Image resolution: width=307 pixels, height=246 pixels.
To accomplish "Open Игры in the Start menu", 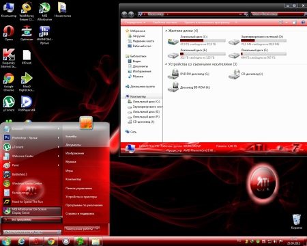I will (x=69, y=171).
